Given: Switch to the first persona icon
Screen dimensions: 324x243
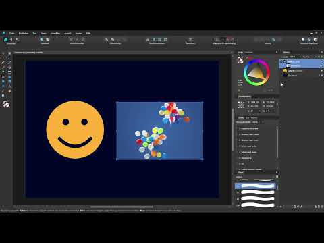Looking at the screenshot, I should pyautogui.click(x=6, y=39).
